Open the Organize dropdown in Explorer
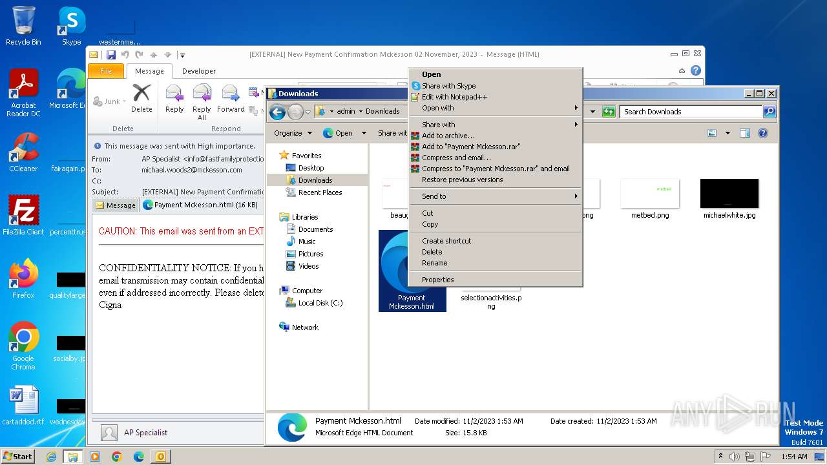The width and height of the screenshot is (827, 465). [x=293, y=133]
